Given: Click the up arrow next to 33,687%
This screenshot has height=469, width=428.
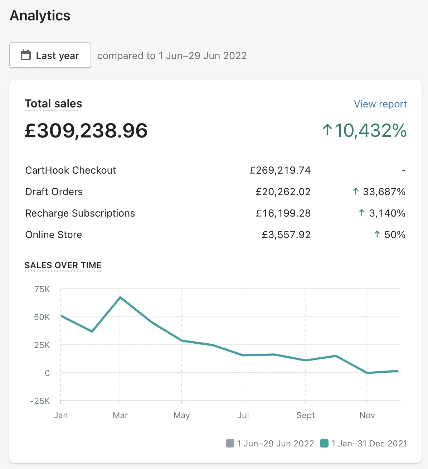Looking at the screenshot, I should (x=355, y=192).
